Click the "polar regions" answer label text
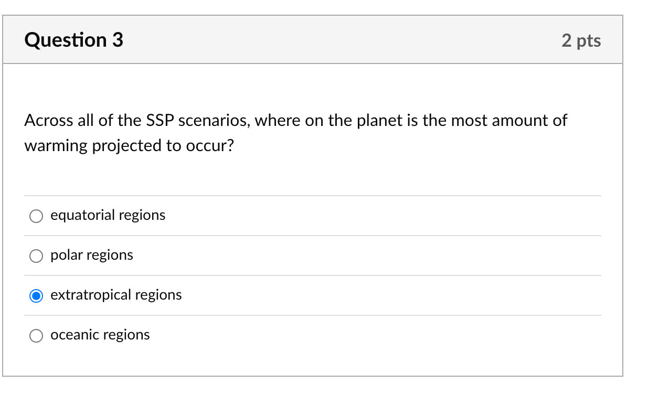Viewport: 648px width, 393px height. coord(92,255)
